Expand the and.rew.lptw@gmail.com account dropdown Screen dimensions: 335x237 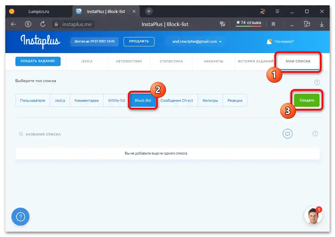pyautogui.click(x=197, y=41)
